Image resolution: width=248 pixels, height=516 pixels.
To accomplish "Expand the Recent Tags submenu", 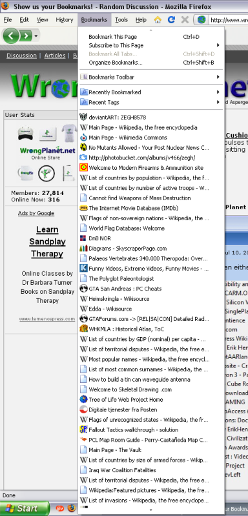I will click(x=151, y=102).
